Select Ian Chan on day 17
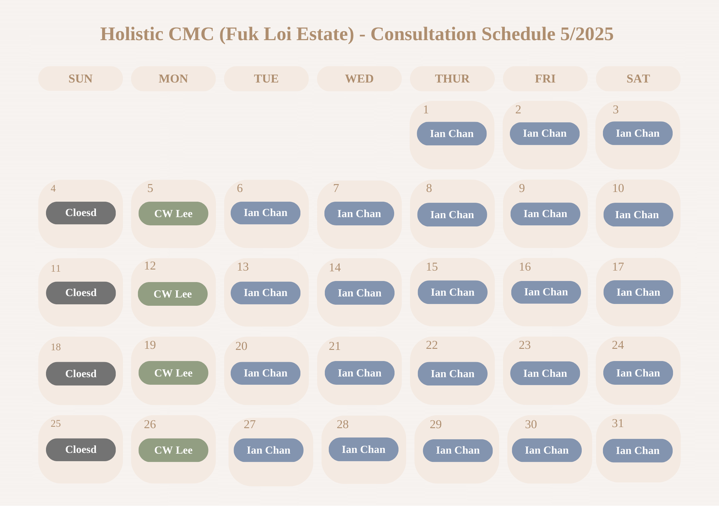Image resolution: width=719 pixels, height=506 pixels. pyautogui.click(x=638, y=292)
